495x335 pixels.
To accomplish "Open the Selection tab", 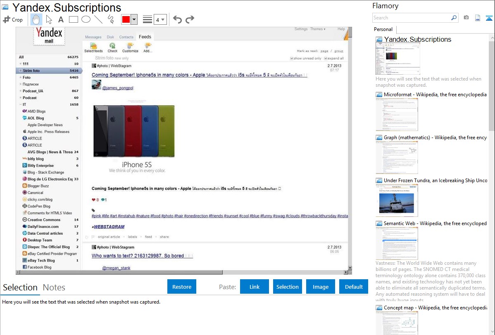I will [x=20, y=287].
